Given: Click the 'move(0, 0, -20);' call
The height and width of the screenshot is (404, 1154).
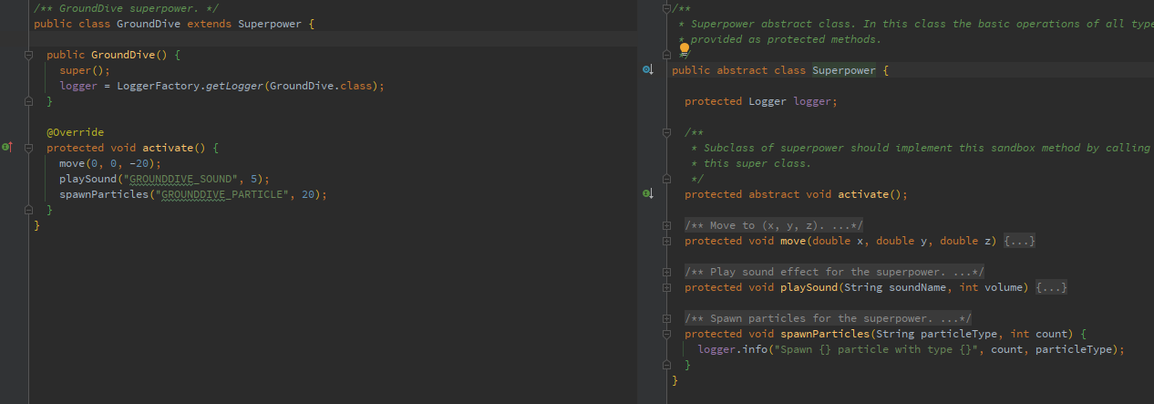Looking at the screenshot, I should [110, 163].
